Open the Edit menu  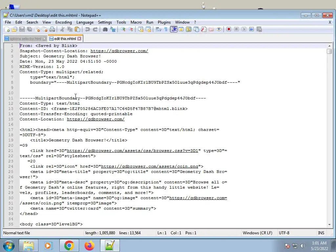coord(19,22)
